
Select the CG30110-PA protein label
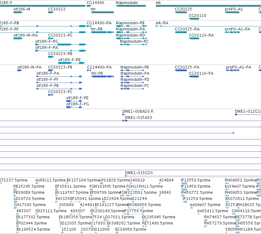201,73
